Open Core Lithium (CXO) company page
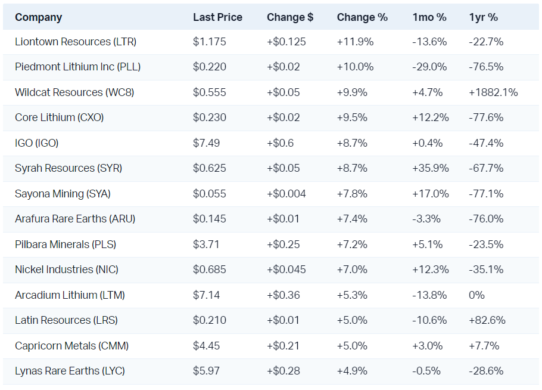542x390 pixels. pos(60,117)
